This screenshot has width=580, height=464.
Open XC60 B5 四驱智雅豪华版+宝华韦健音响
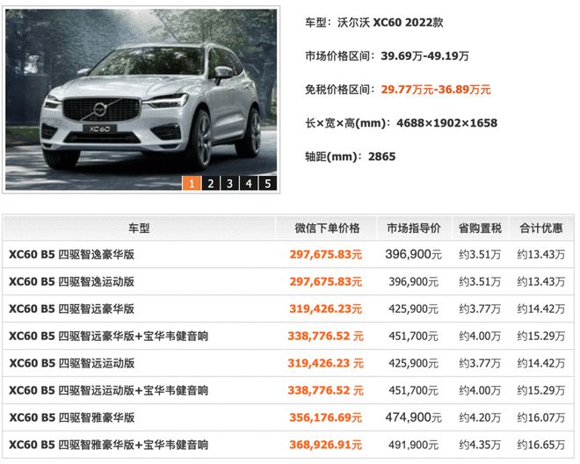(108, 445)
